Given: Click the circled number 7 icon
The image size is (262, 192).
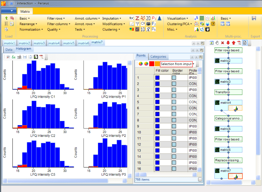Looking at the screenshot, I should tap(213, 24).
